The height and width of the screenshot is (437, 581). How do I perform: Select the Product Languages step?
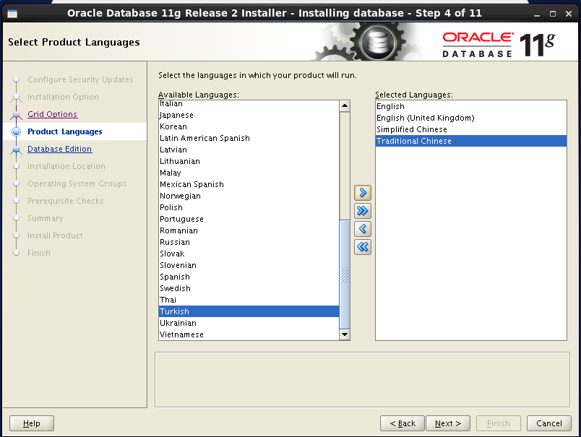pos(64,131)
